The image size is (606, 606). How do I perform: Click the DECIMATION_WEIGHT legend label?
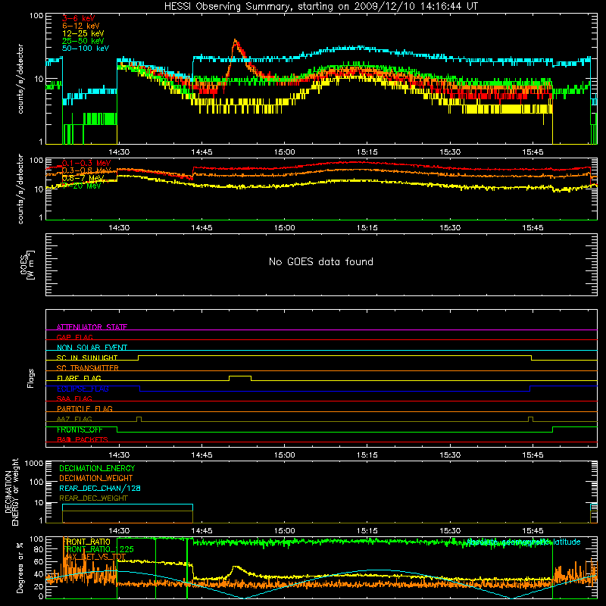[96, 478]
